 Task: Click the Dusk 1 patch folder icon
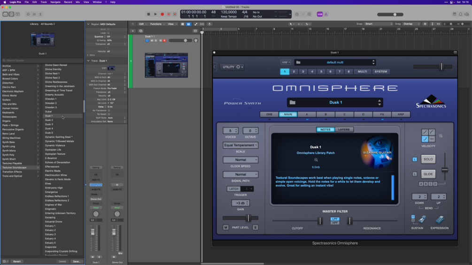(292, 102)
